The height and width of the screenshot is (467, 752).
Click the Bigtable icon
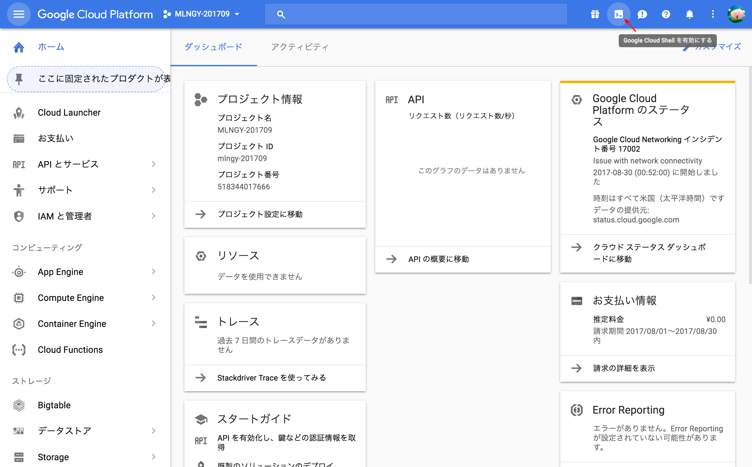tap(19, 406)
